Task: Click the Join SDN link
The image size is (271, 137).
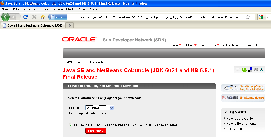Action: click(252, 45)
